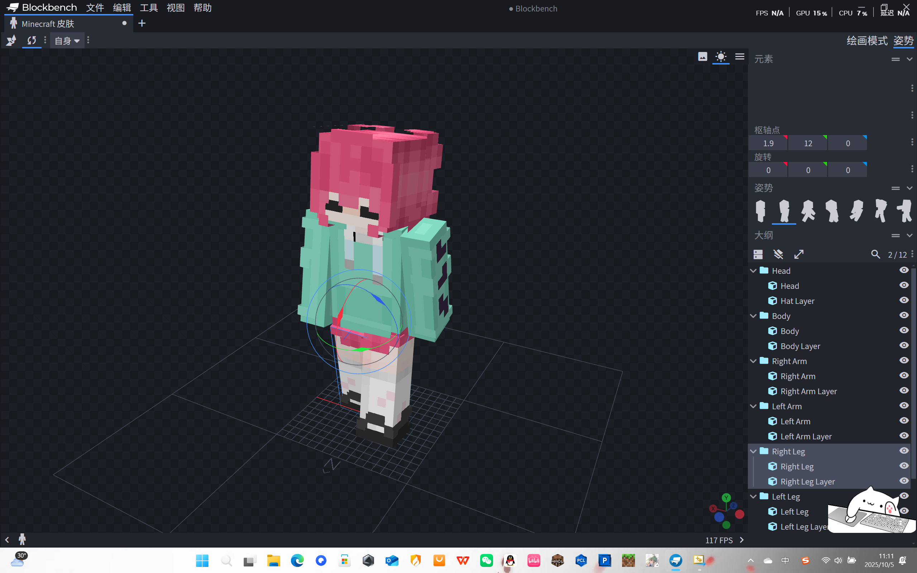Click the expand arrows icon in outliner

[x=799, y=254]
